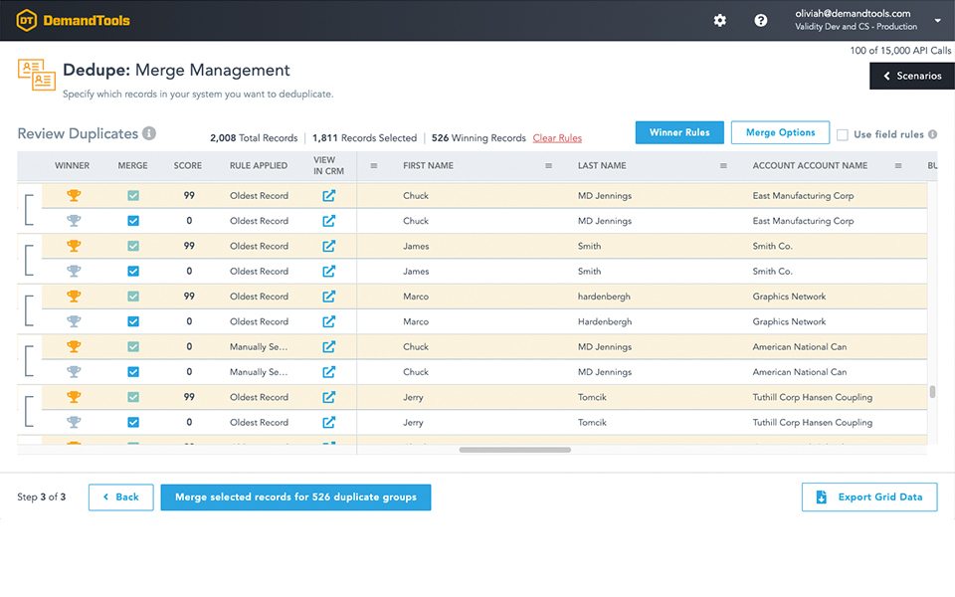This screenshot has width=955, height=597.
Task: Click oliviah@demandtools.com account name
Action: (x=853, y=13)
